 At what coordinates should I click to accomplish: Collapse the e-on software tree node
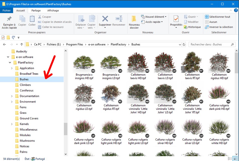pos(8,57)
